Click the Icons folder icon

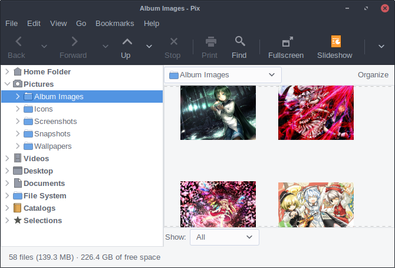tap(28, 109)
